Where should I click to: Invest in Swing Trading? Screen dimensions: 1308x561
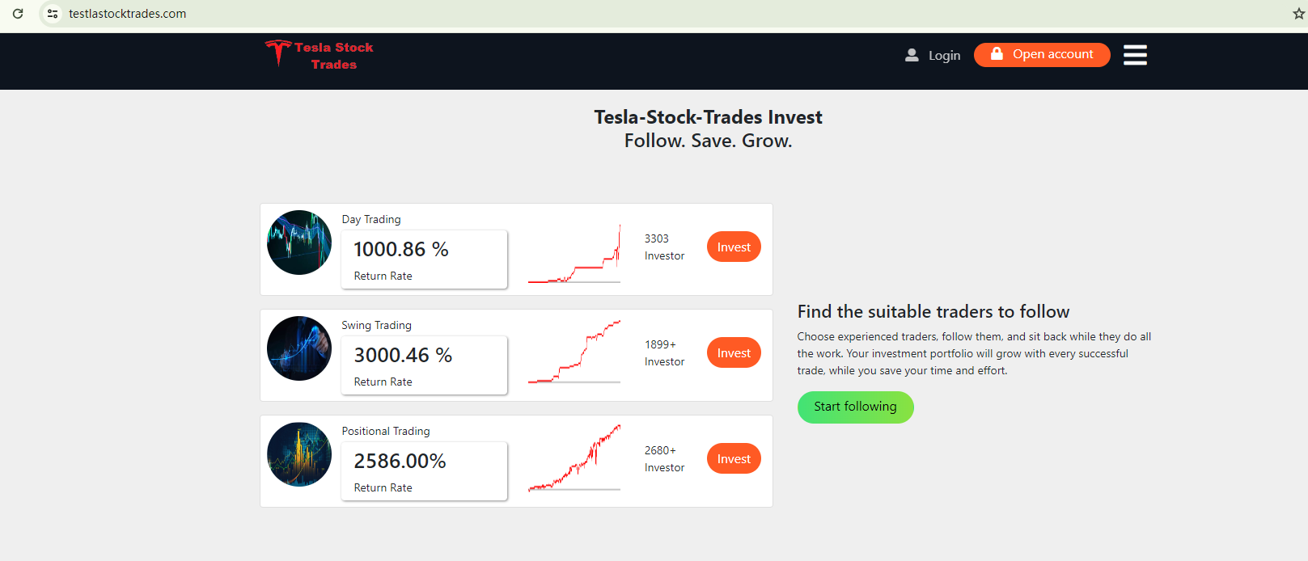(734, 353)
